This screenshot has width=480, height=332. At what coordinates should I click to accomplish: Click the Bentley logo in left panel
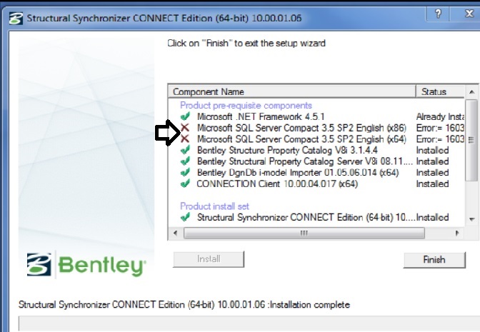86,264
